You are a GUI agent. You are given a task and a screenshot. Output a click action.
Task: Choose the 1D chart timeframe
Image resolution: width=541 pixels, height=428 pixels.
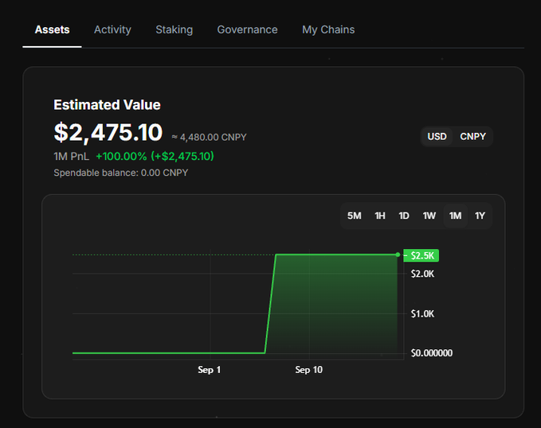coord(404,216)
